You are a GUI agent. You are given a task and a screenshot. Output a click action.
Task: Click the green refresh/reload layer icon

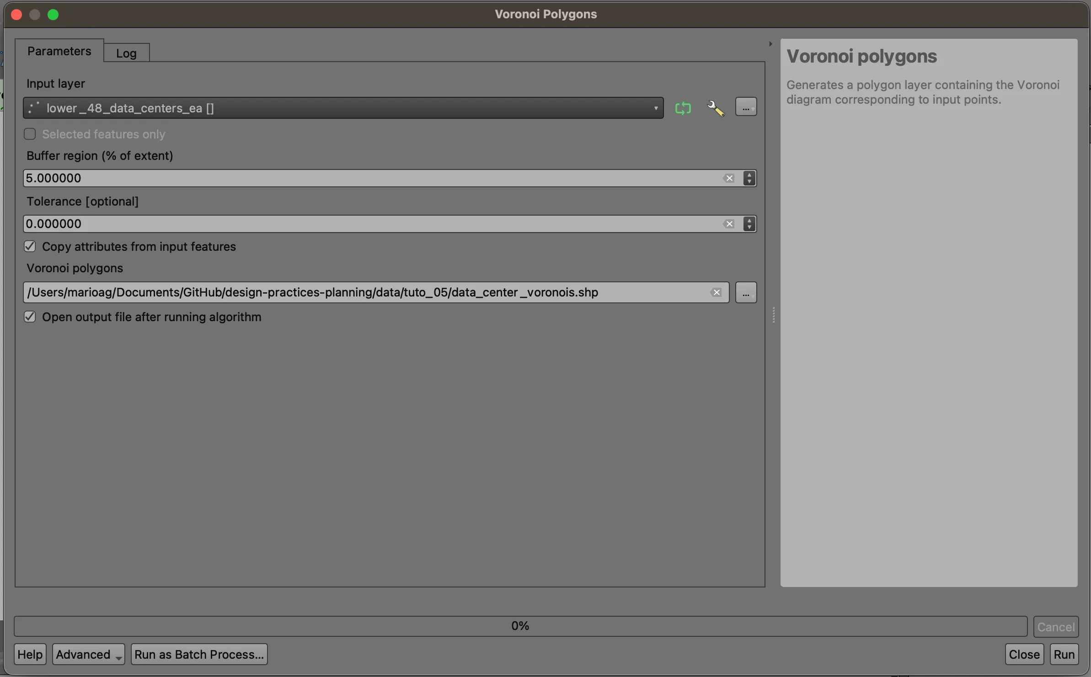point(682,108)
